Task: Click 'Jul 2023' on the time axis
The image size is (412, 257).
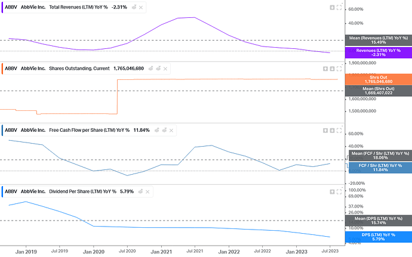Action: [x=330, y=251]
